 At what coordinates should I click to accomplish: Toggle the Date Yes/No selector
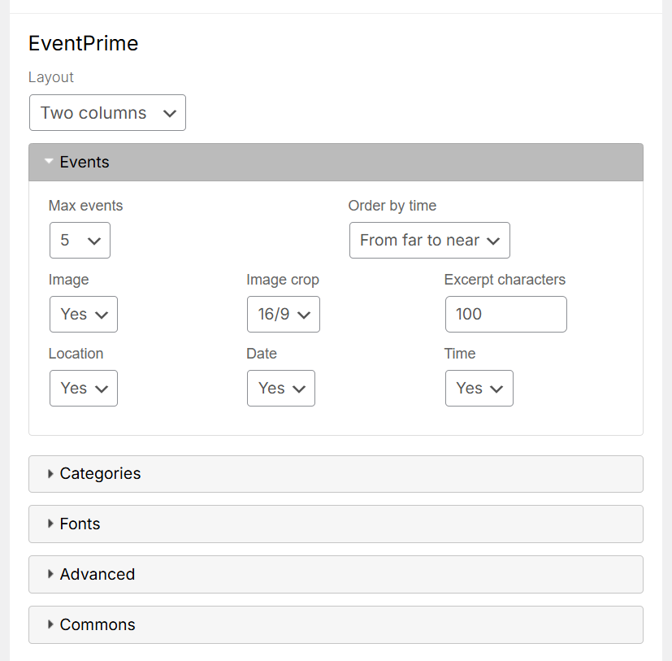[280, 388]
